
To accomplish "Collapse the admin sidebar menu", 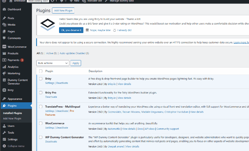I will point(14,146).
